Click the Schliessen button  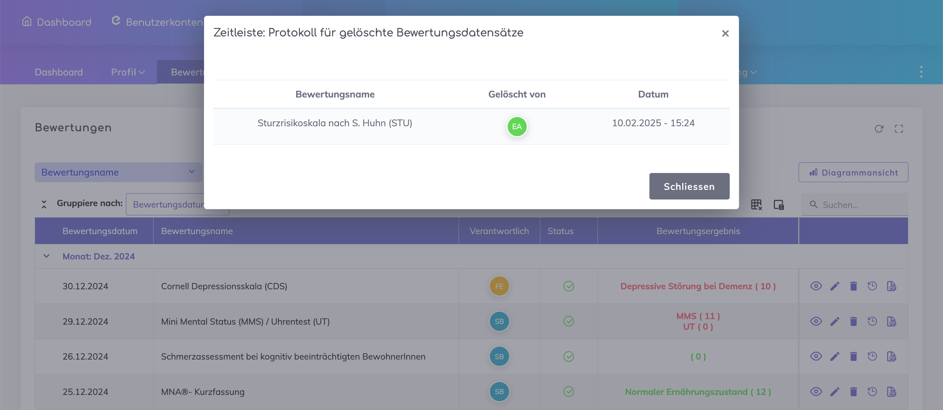(689, 186)
